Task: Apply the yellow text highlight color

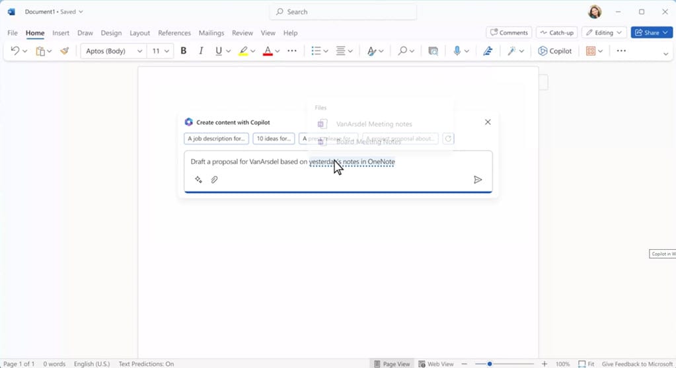Action: (x=243, y=51)
